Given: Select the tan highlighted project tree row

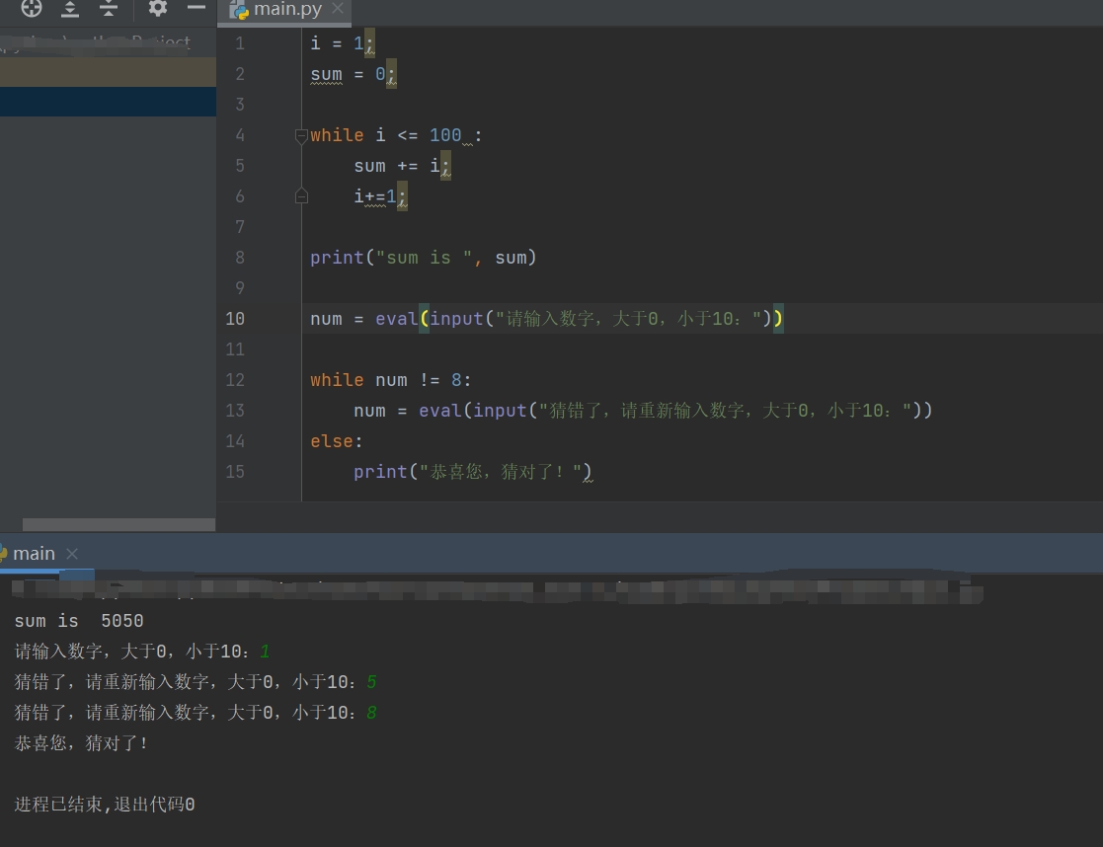Looking at the screenshot, I should [108, 72].
